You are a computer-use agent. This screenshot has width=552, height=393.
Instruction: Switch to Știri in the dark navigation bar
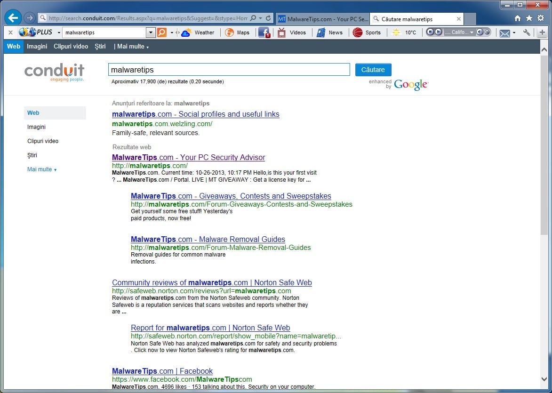[100, 46]
